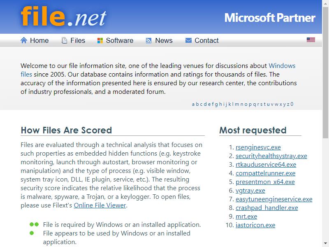This screenshot has height=247, width=329.
Task: Click the scrollbar down arrow
Action: [x=325, y=244]
